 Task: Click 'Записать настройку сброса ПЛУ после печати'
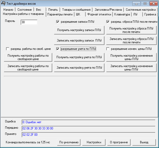tap(131, 40)
